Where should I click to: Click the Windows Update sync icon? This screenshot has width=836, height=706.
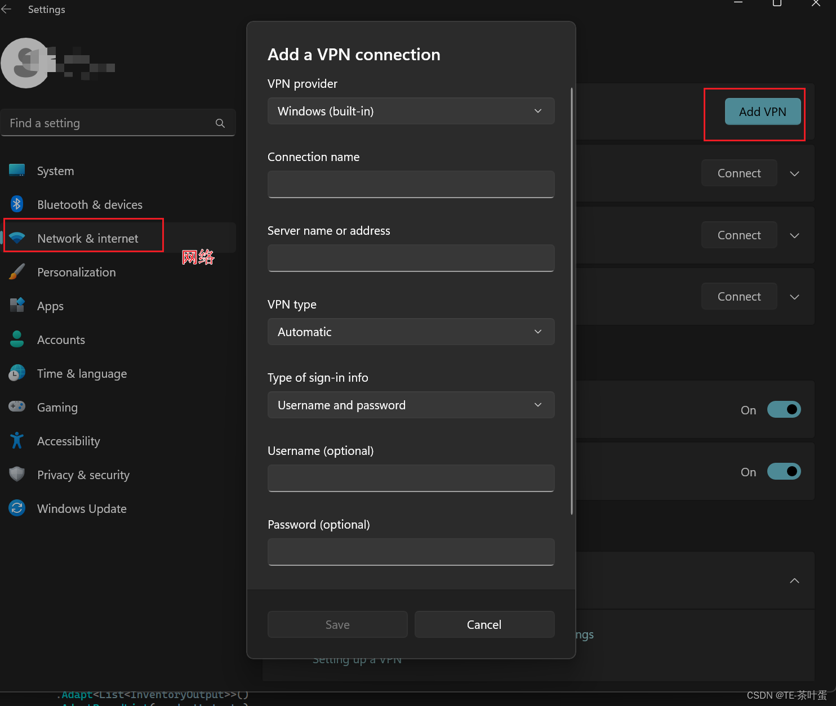tap(17, 508)
